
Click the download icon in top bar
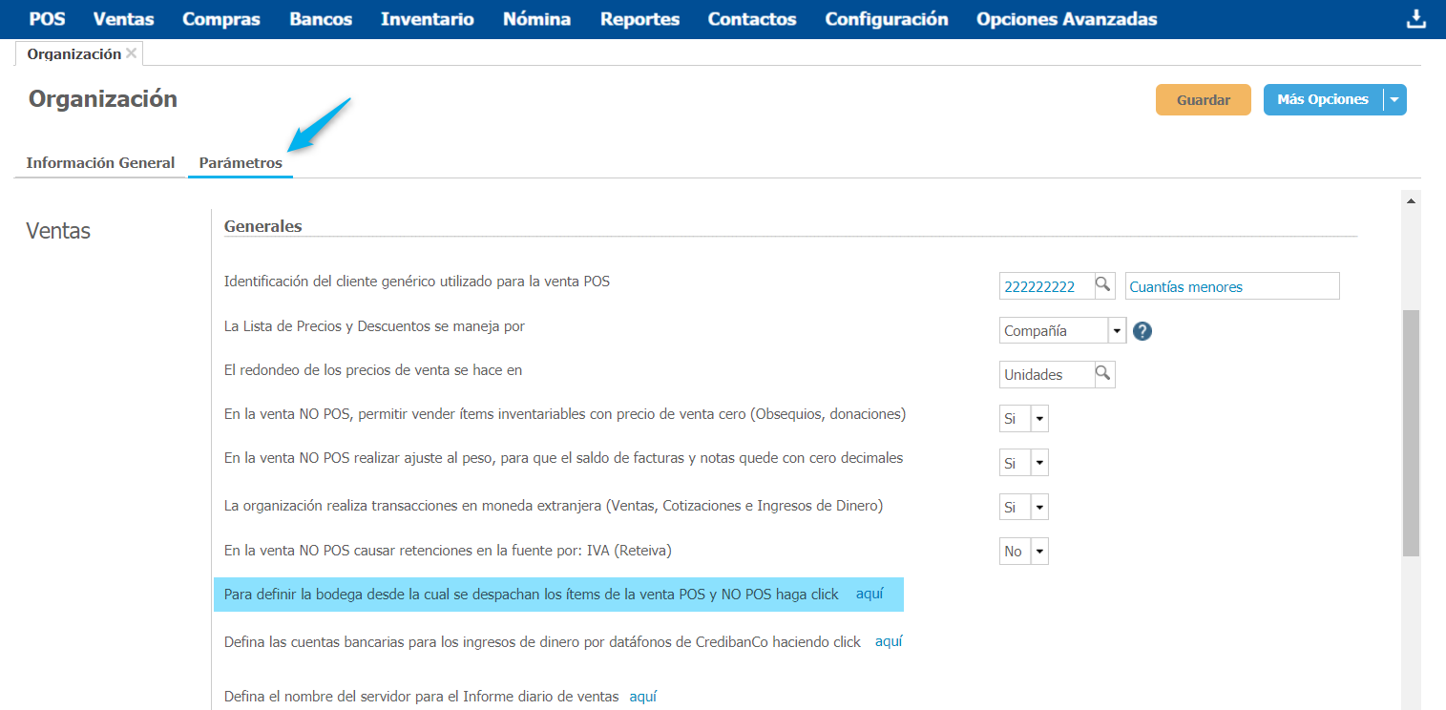pyautogui.click(x=1415, y=19)
